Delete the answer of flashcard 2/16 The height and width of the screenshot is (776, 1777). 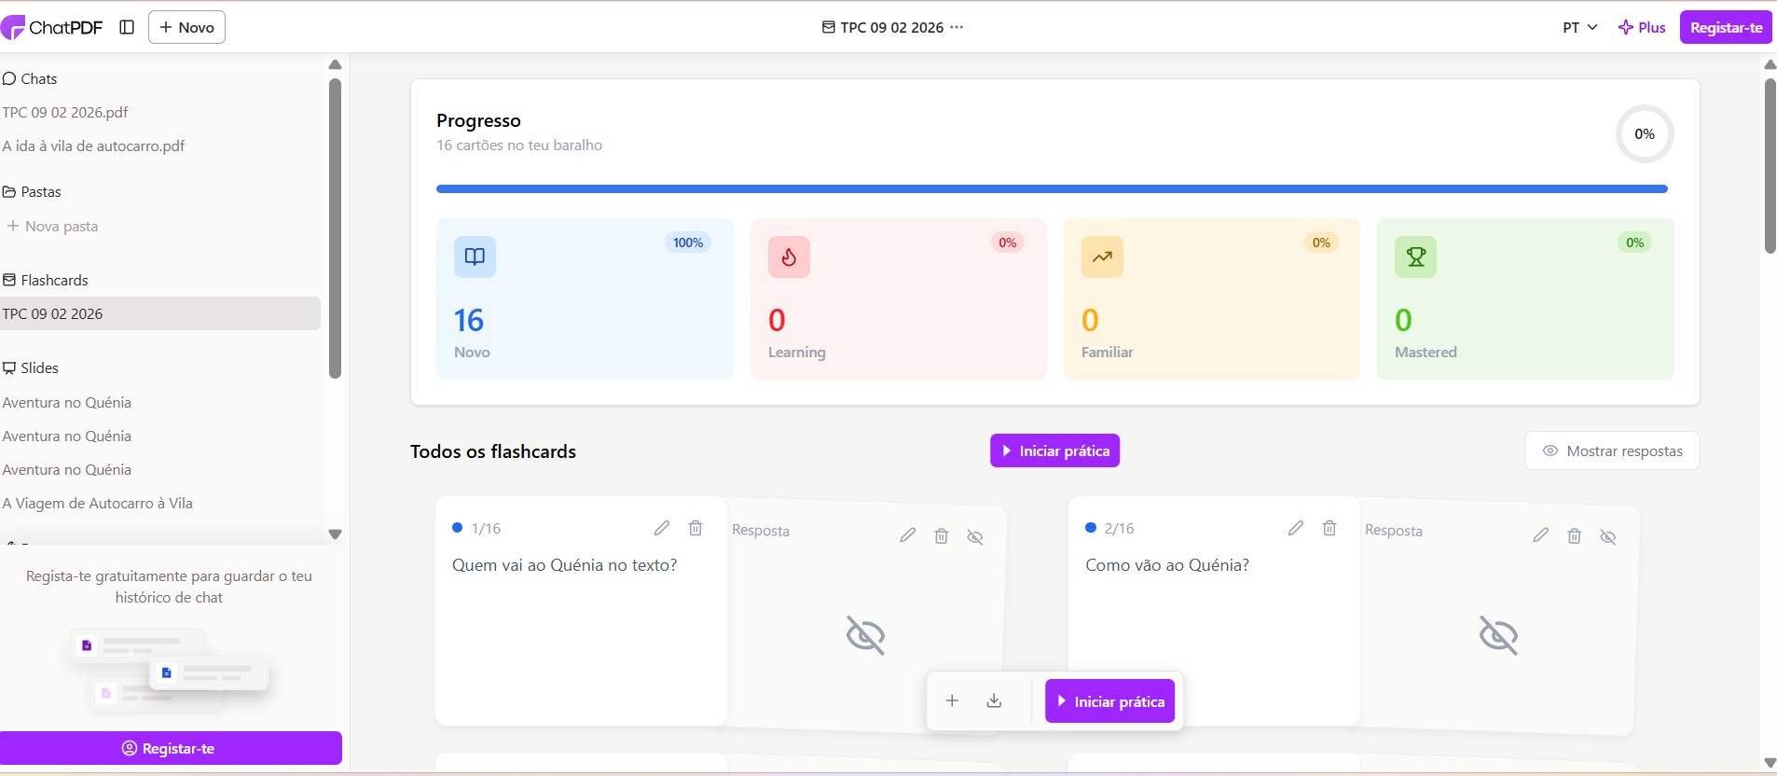pos(1575,536)
